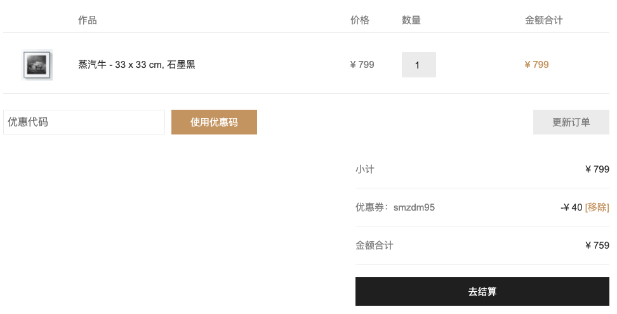
Task: Select the 数量 column header
Action: point(411,20)
